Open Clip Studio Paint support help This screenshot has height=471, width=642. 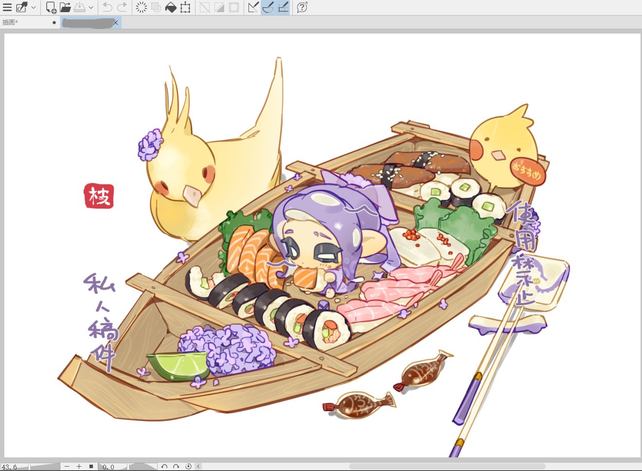point(302,7)
